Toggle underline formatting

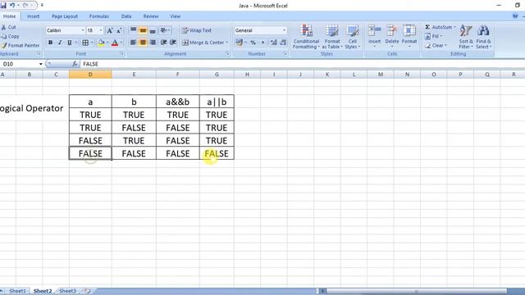click(69, 43)
